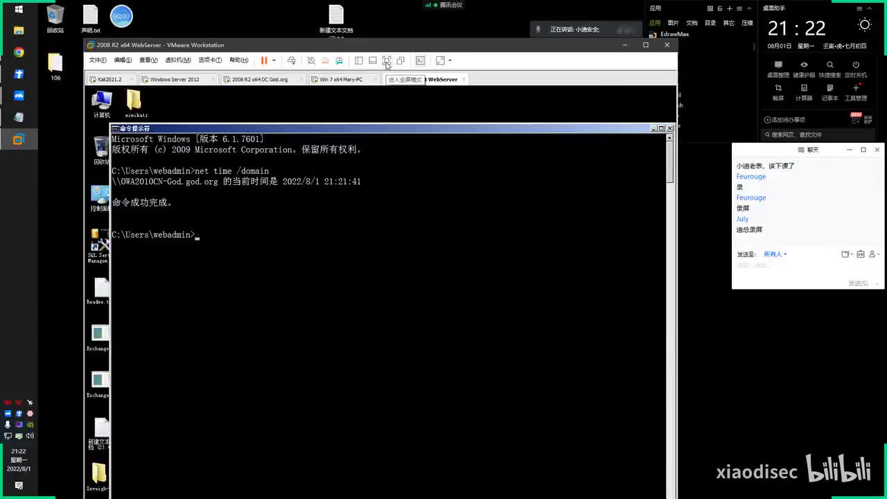Select the 106 folder on the desktop
Image resolution: width=887 pixels, height=499 pixels.
tap(55, 67)
